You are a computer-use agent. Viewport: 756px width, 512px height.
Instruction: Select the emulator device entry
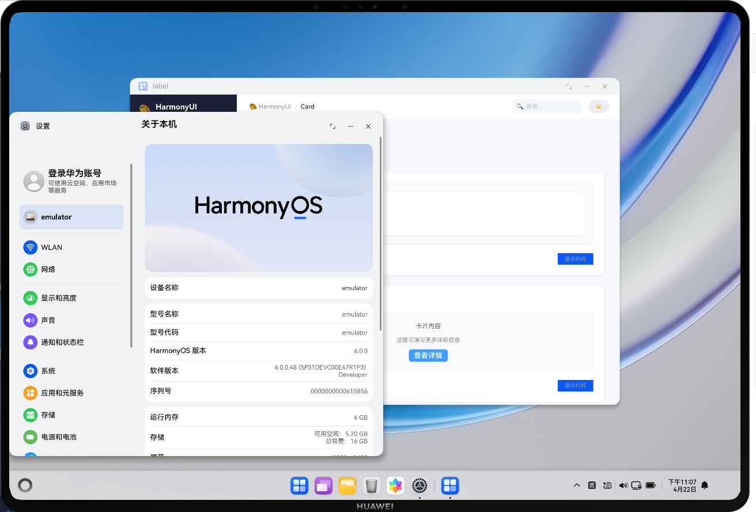pos(71,217)
